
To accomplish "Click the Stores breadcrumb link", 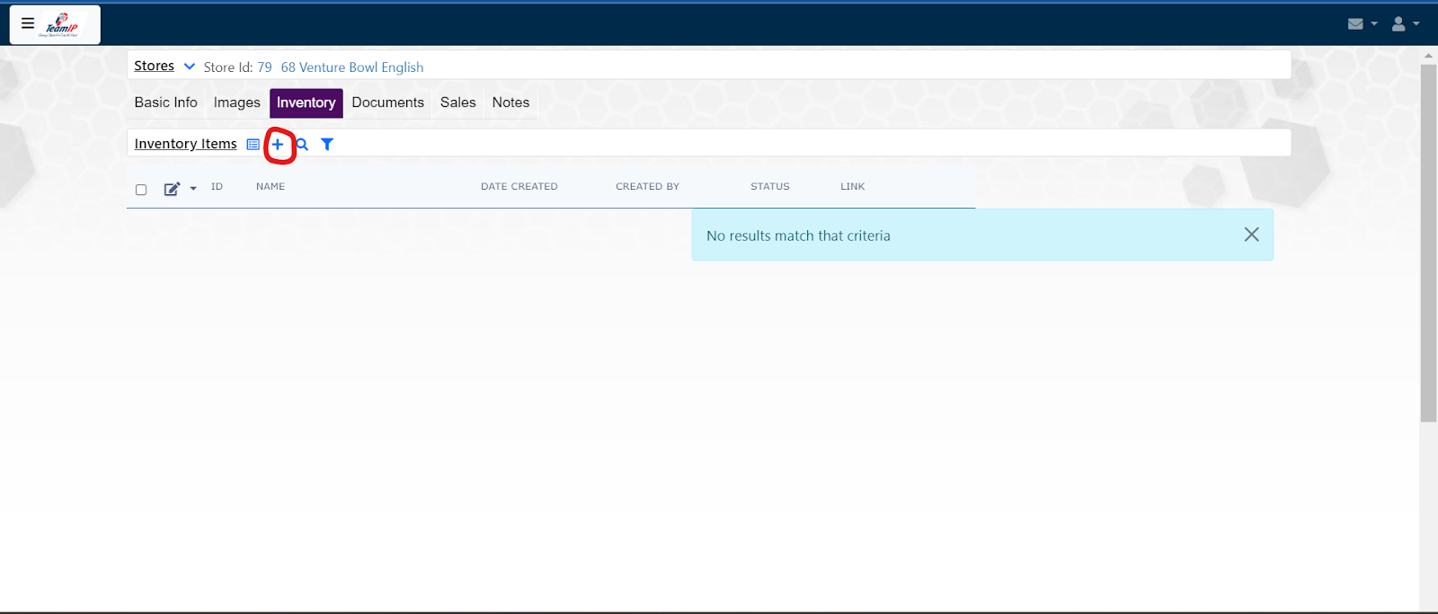I will (154, 67).
